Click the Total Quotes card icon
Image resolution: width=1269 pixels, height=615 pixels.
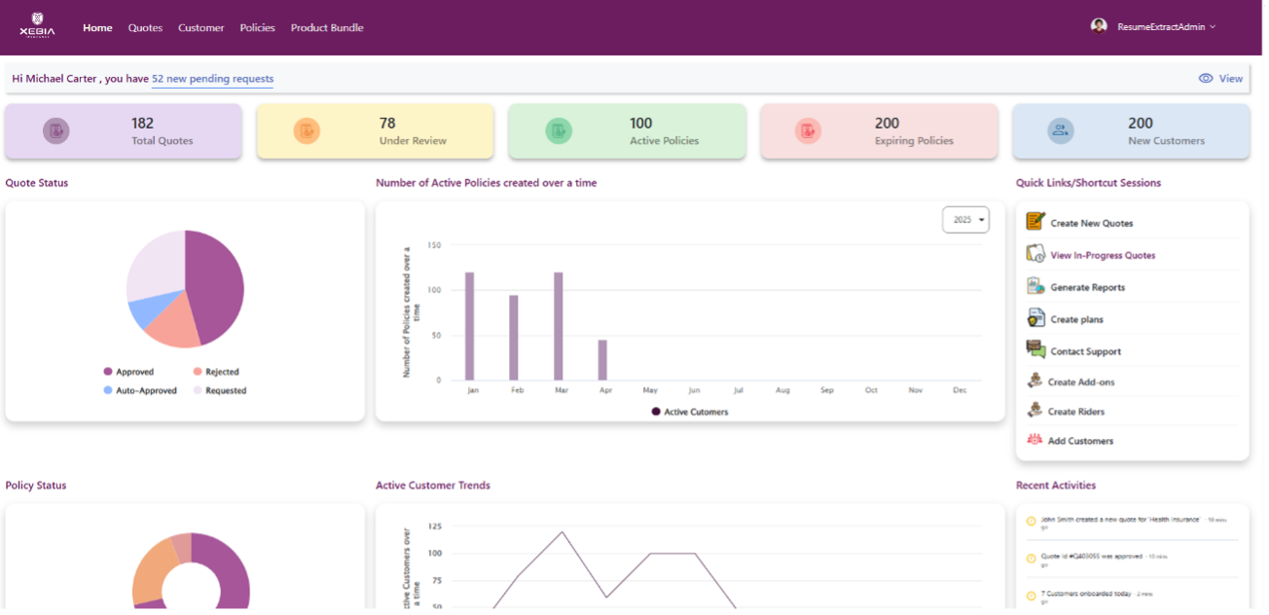coord(56,130)
